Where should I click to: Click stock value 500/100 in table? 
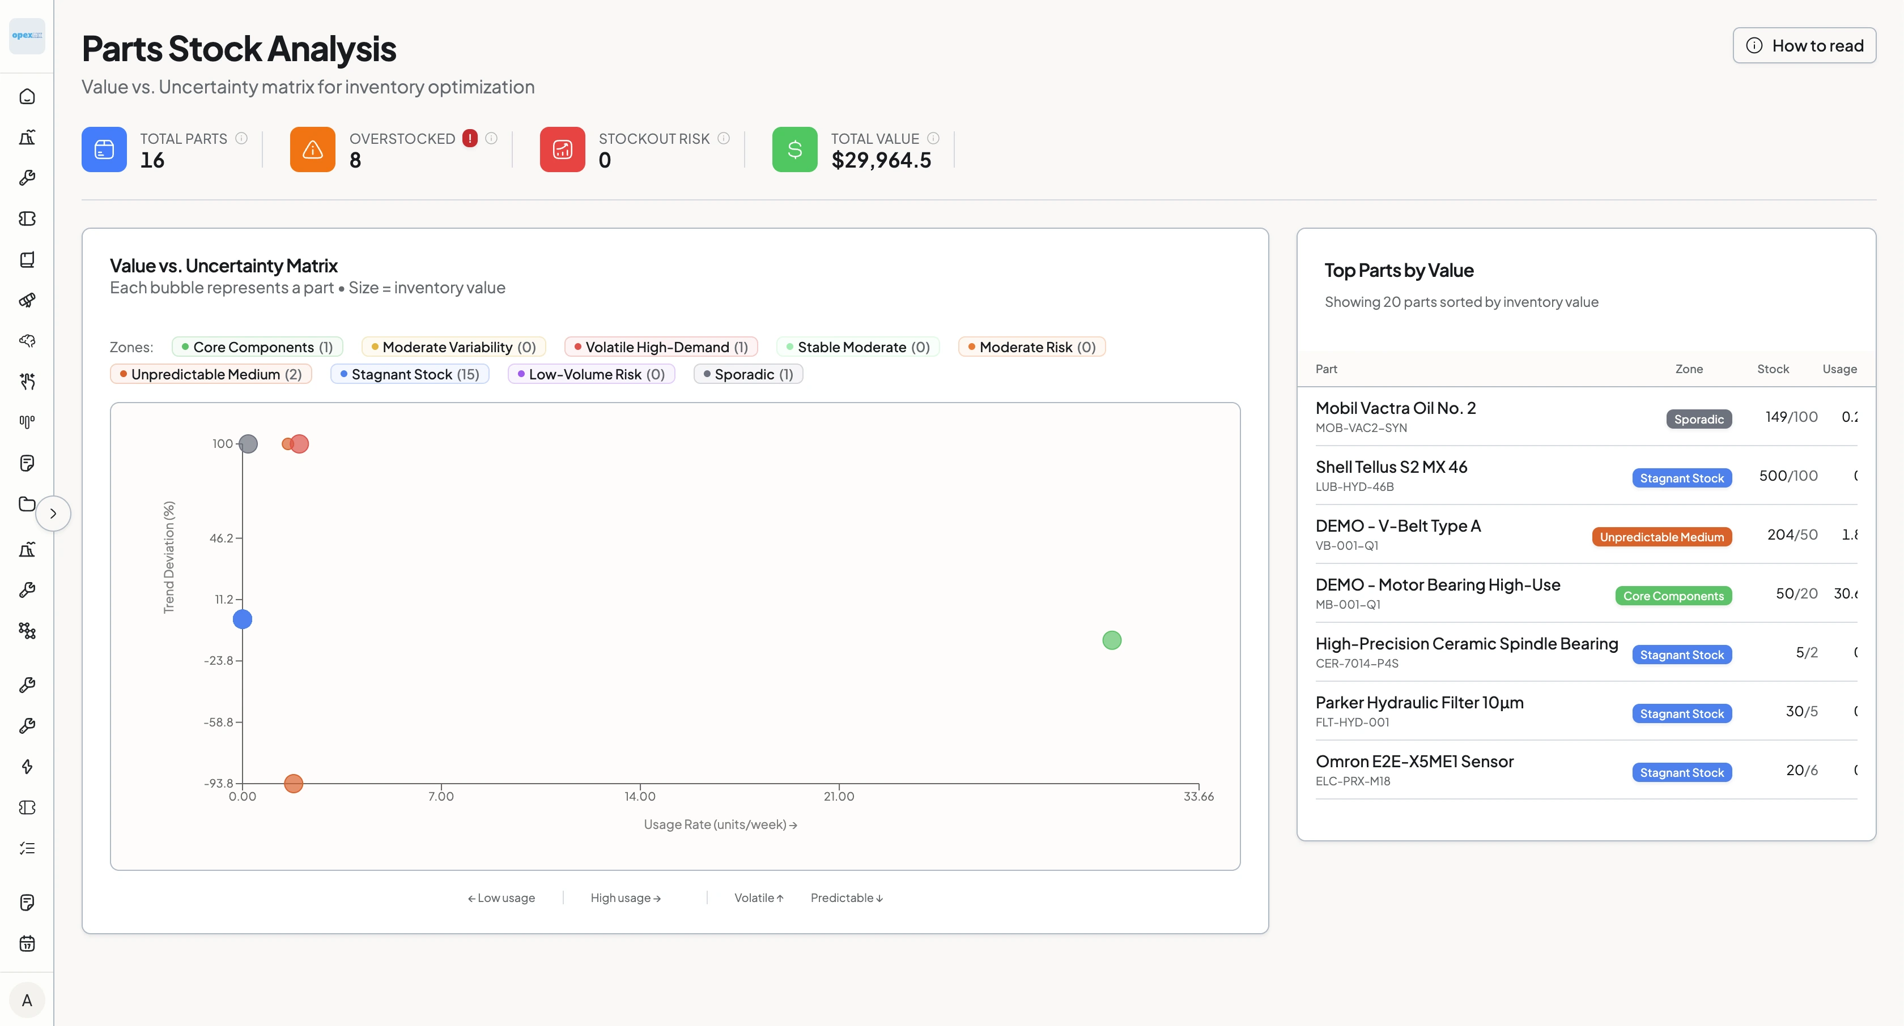[x=1788, y=476]
